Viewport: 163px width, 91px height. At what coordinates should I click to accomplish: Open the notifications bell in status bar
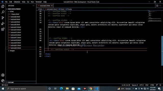(x=160, y=85)
